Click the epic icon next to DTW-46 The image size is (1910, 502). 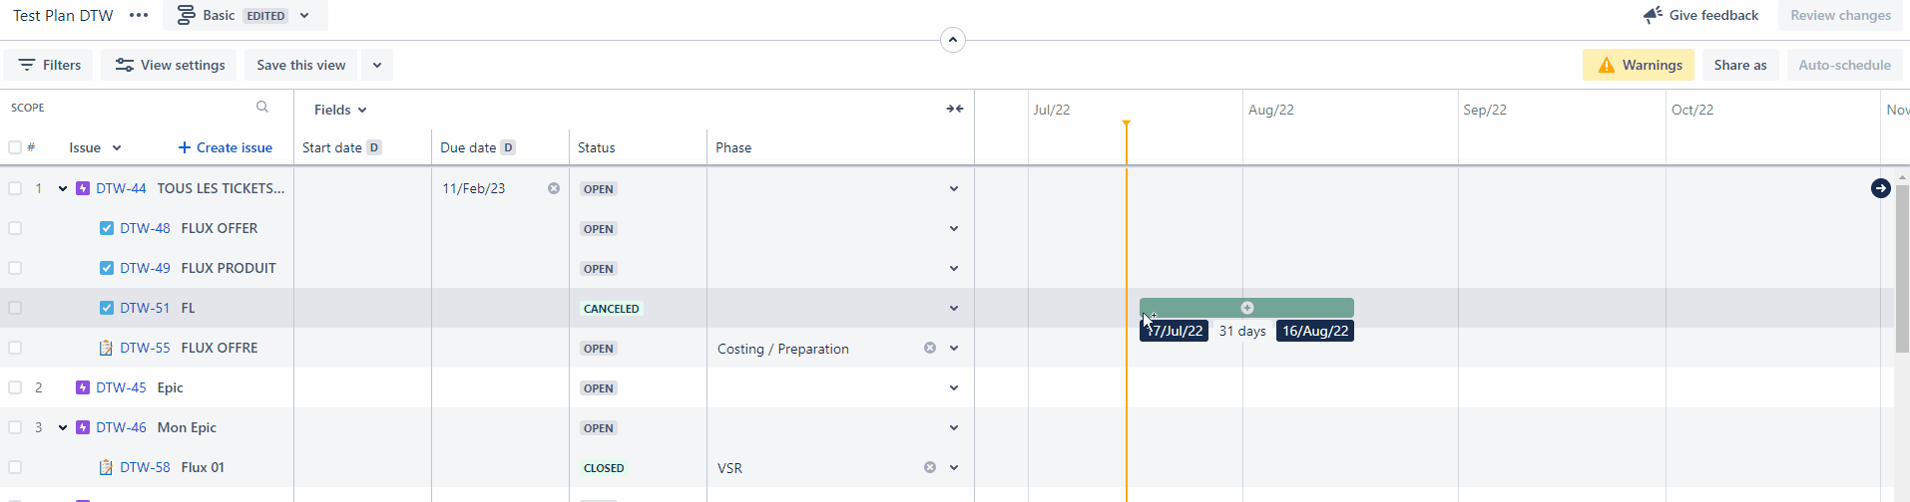(83, 427)
